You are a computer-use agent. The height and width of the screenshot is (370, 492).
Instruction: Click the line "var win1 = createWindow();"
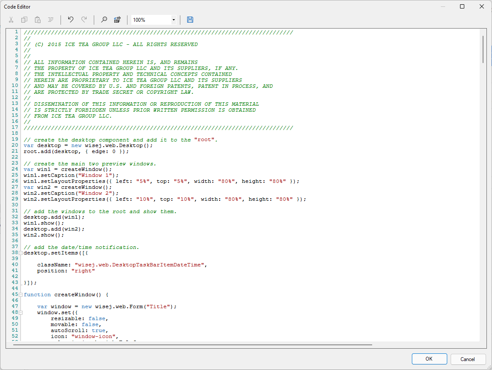coord(68,170)
